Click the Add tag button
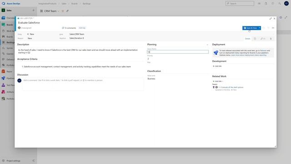The width and height of the screenshot is (291, 164). [82, 28]
